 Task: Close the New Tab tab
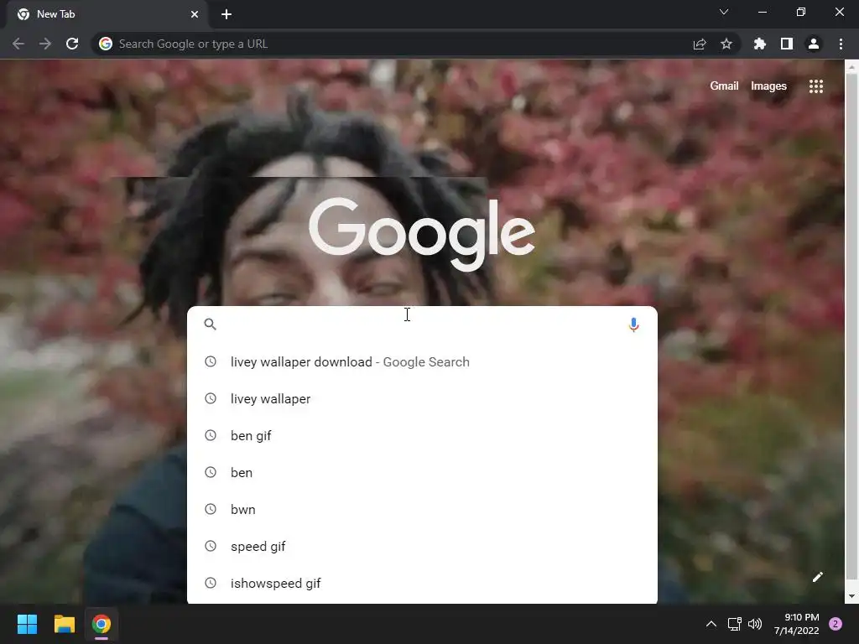point(195,14)
